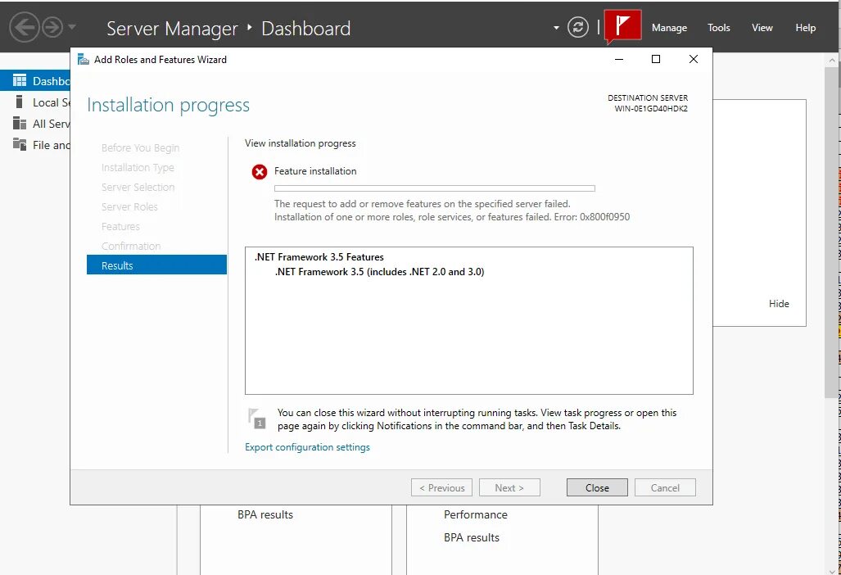
Task: Click the scrollbar up arrow
Action: coord(831,59)
